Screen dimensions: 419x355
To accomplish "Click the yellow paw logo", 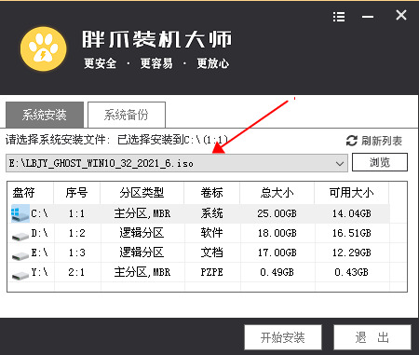I will [44, 49].
